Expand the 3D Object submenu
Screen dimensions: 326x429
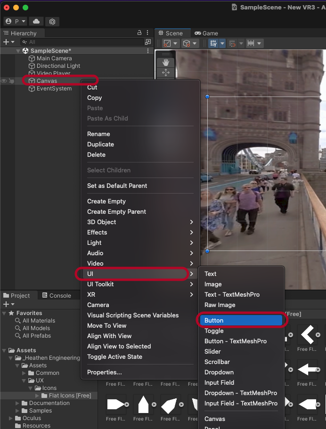click(140, 222)
